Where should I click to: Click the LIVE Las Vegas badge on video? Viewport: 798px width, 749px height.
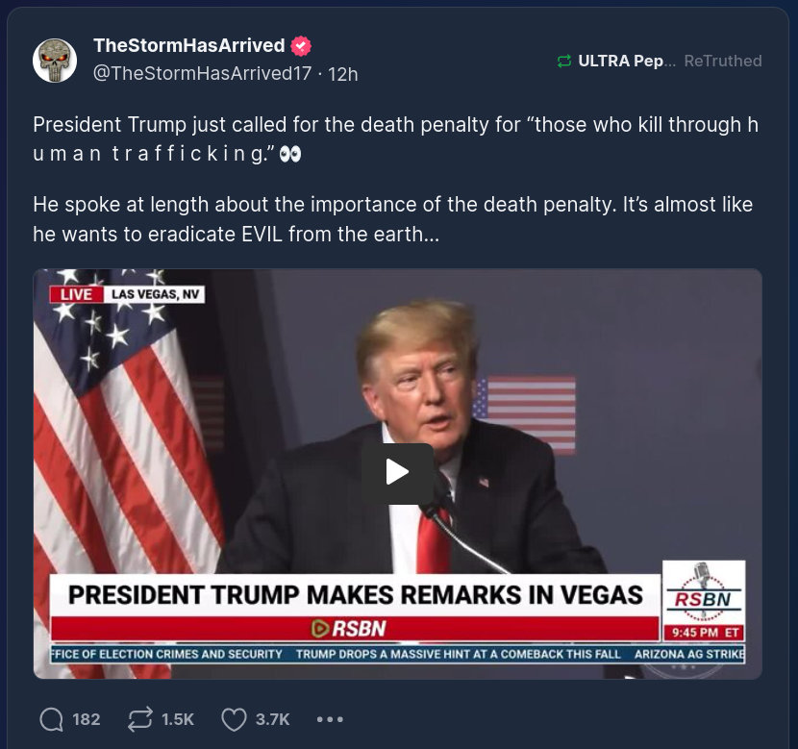click(x=127, y=294)
